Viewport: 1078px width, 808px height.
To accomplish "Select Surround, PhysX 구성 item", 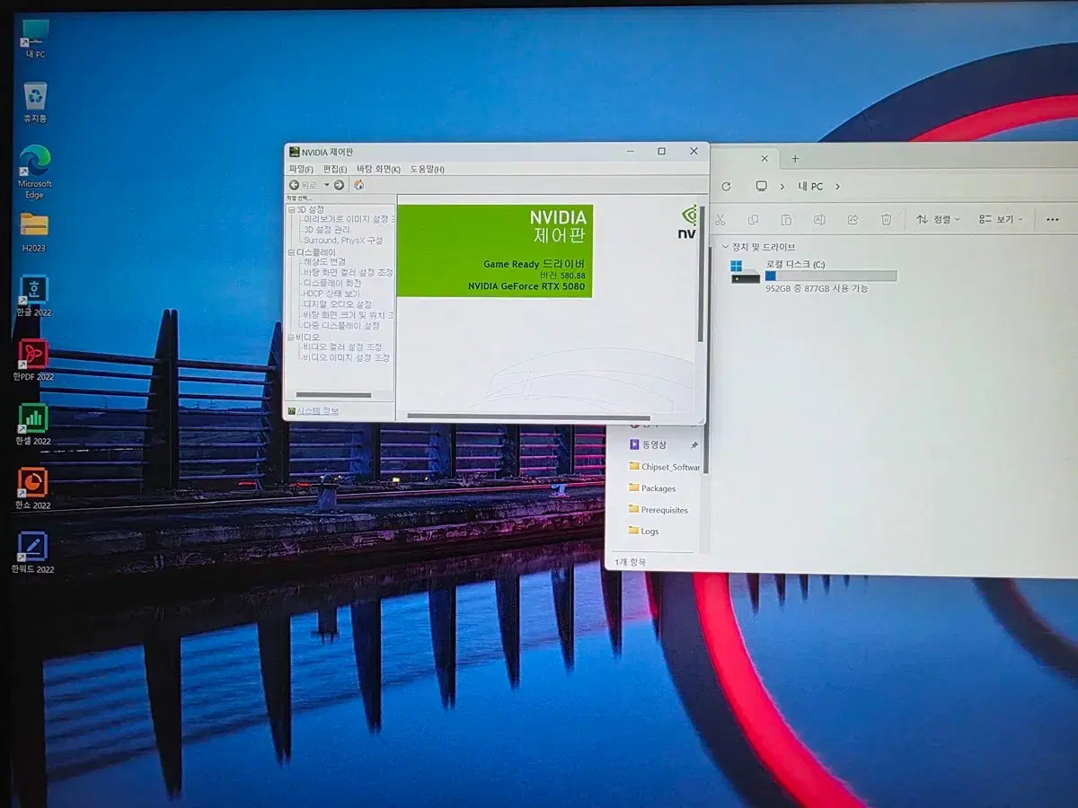I will click(343, 241).
